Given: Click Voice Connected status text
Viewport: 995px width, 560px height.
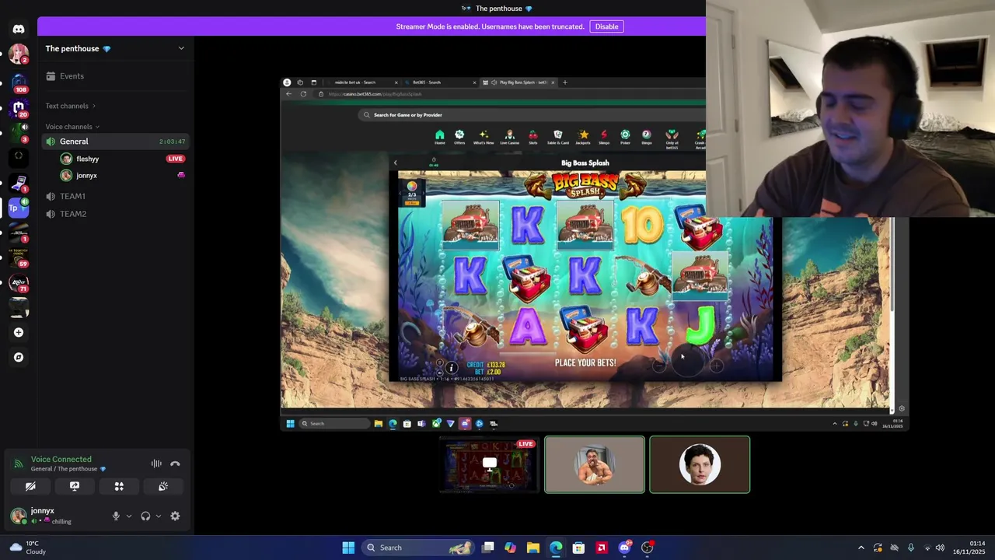Looking at the screenshot, I should 61,459.
